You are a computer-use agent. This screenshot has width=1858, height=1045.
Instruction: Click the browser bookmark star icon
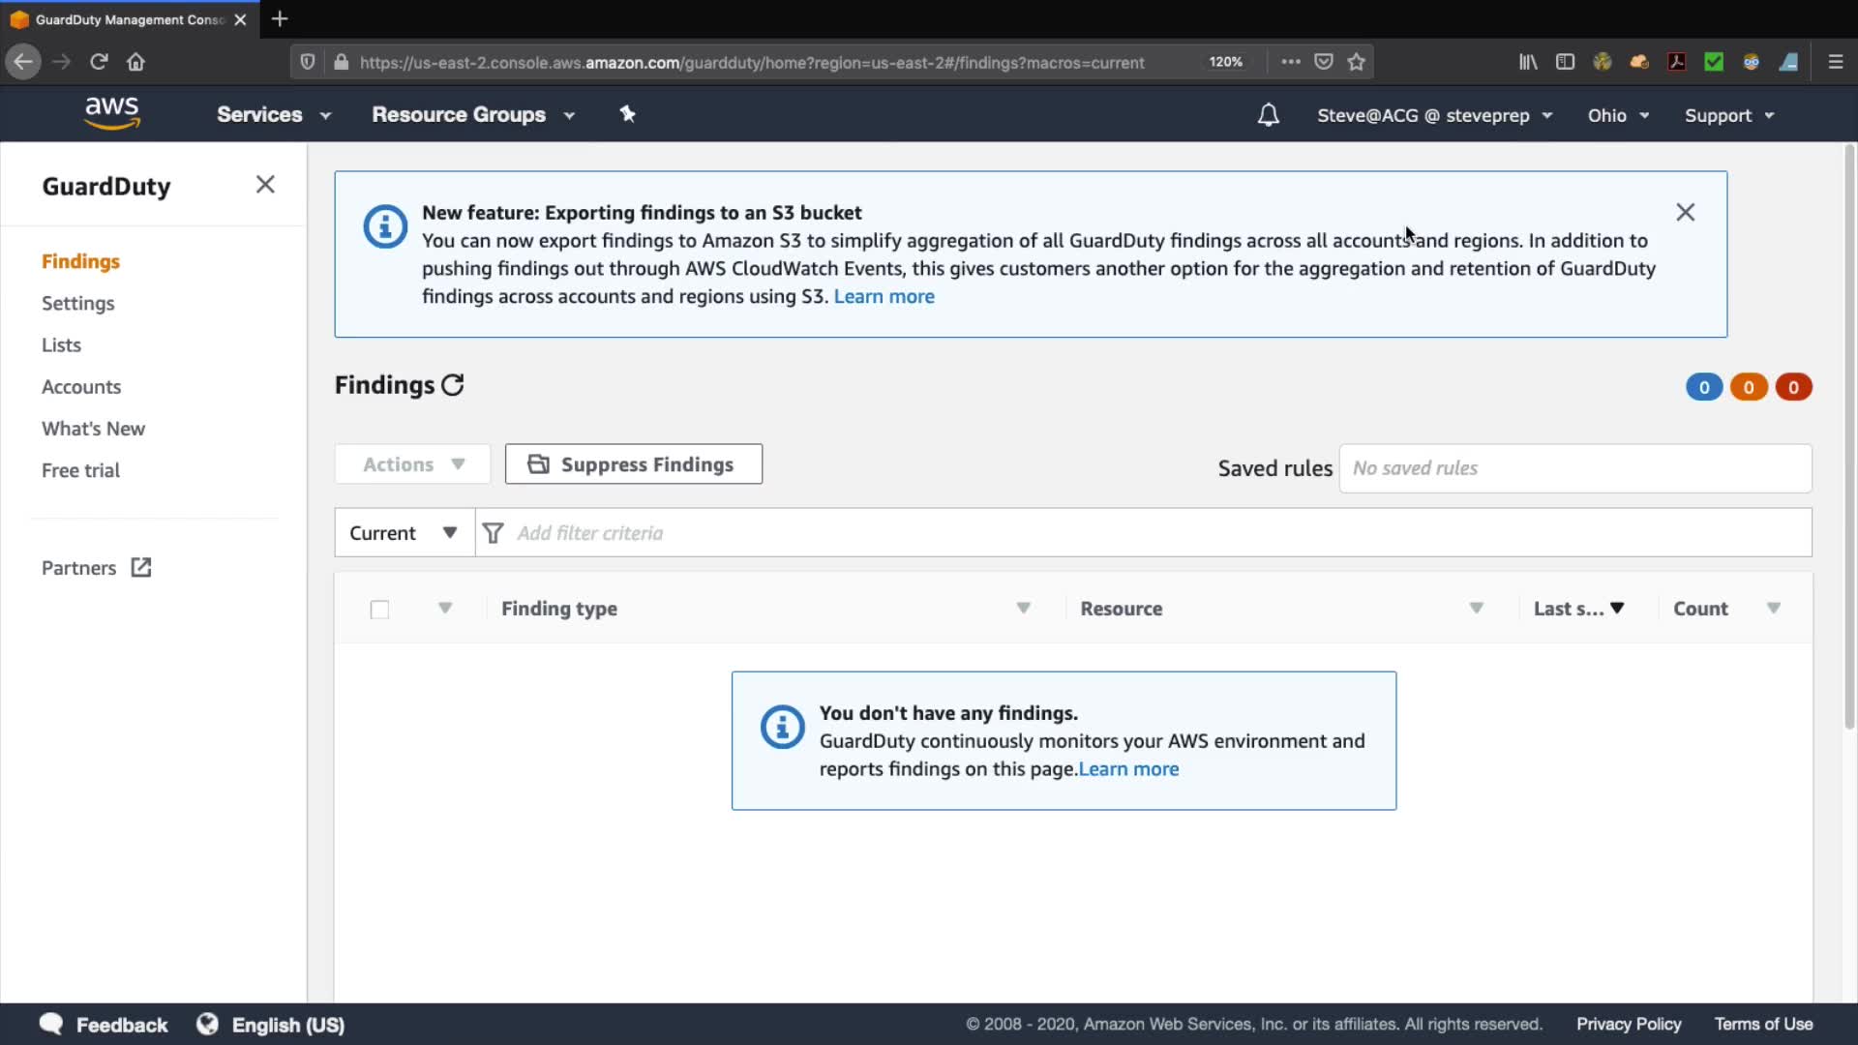click(1356, 62)
